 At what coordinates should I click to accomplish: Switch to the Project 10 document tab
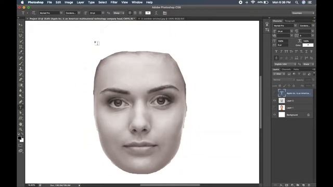(x=82, y=19)
